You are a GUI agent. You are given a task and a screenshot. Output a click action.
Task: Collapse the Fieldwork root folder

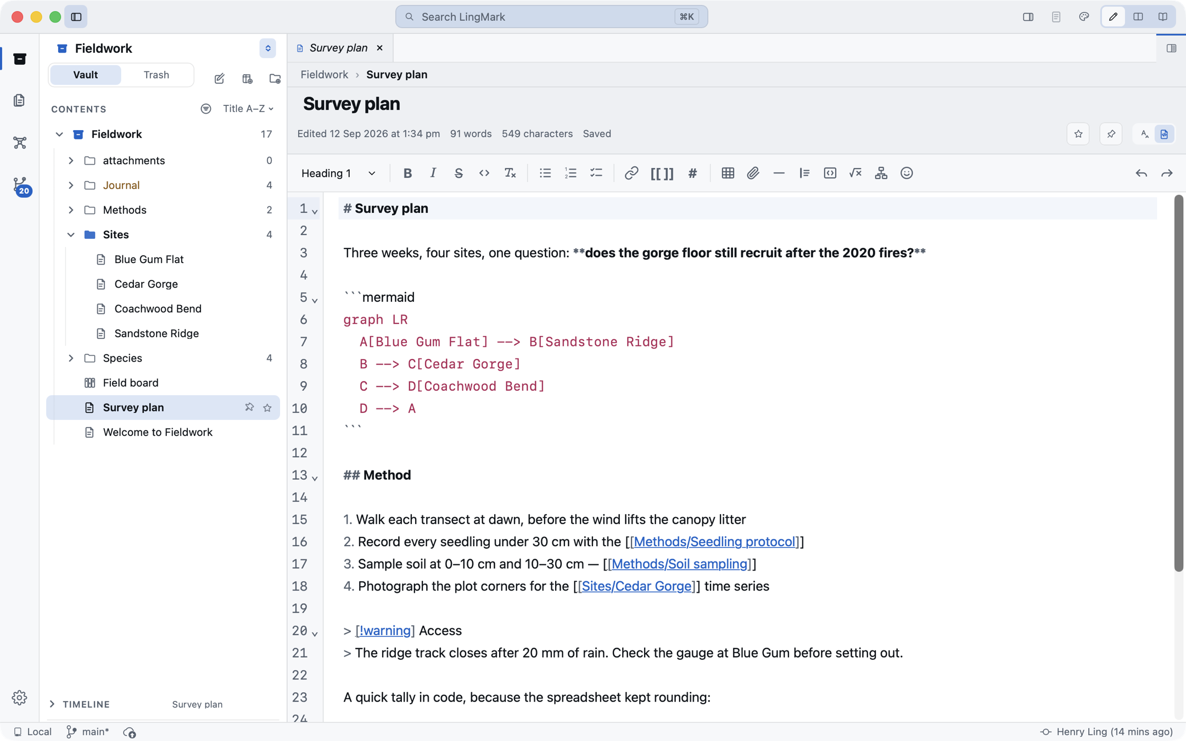click(x=59, y=134)
